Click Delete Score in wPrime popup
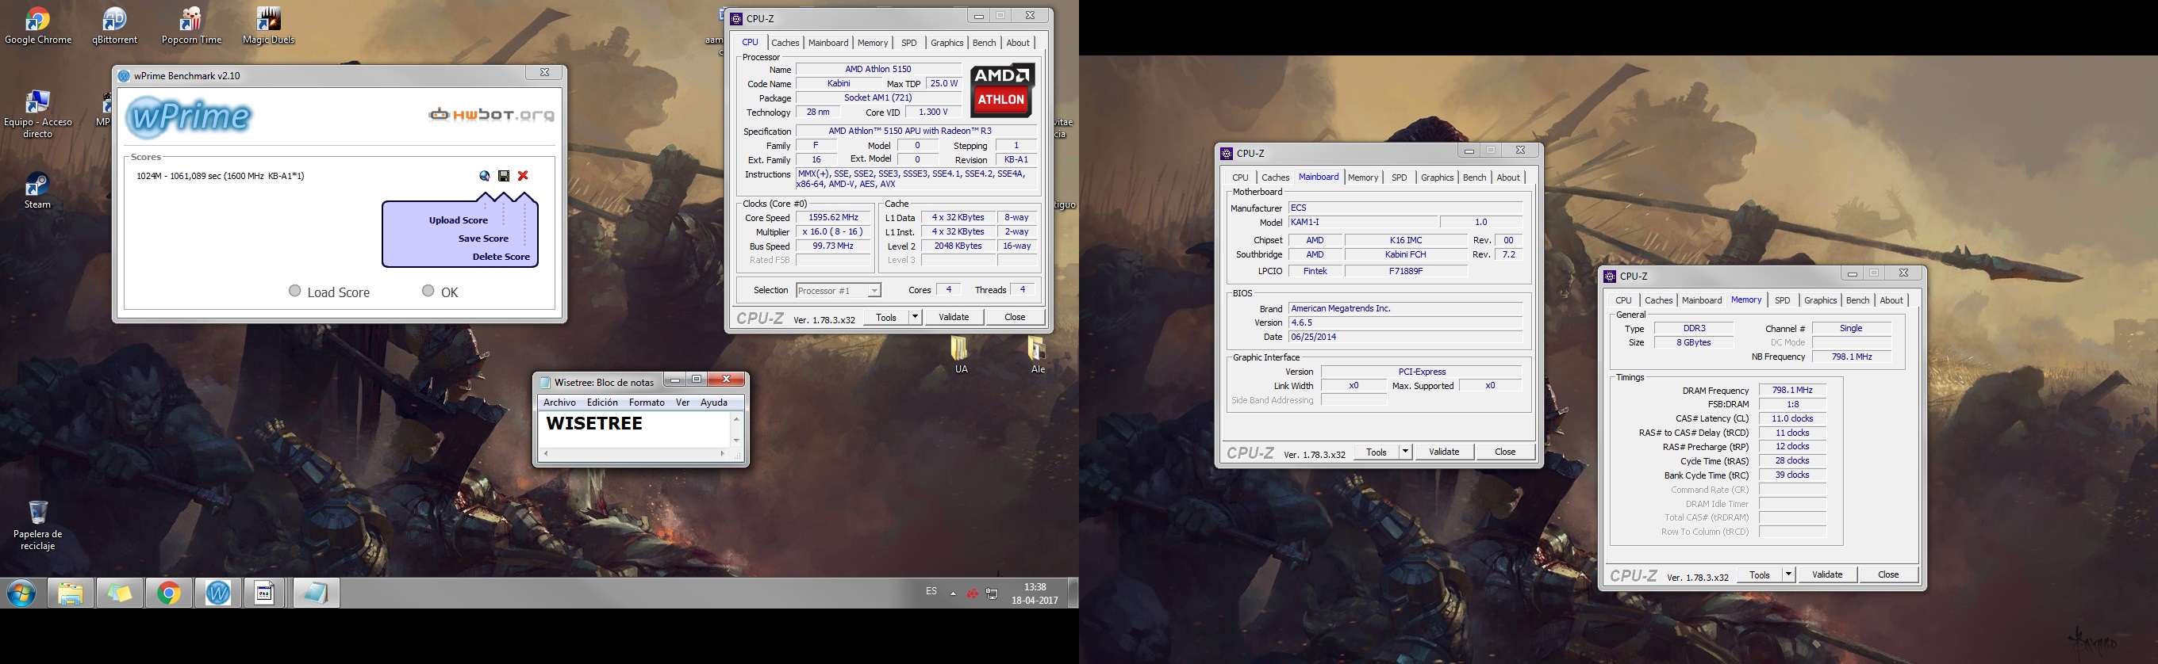The image size is (2158, 664). pos(501,257)
